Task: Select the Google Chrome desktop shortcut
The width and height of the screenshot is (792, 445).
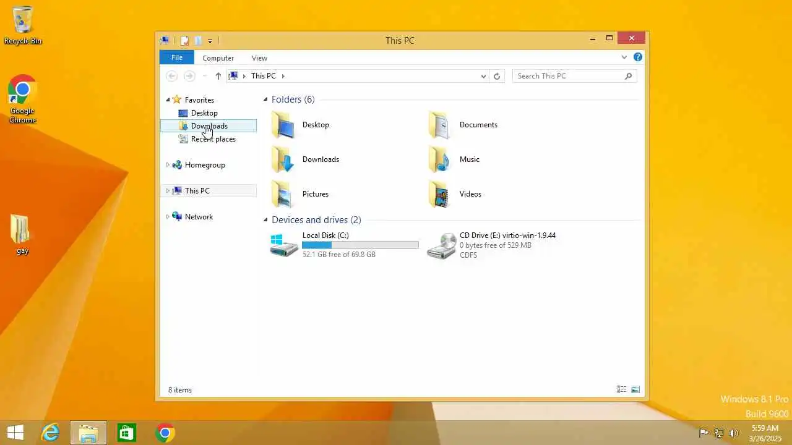Action: (x=23, y=100)
